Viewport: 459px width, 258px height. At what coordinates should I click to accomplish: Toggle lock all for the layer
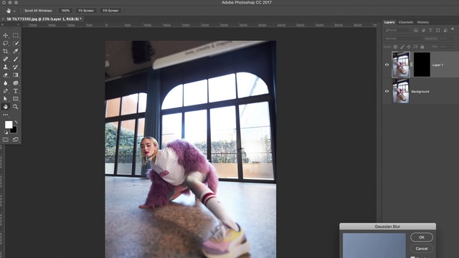[422, 47]
